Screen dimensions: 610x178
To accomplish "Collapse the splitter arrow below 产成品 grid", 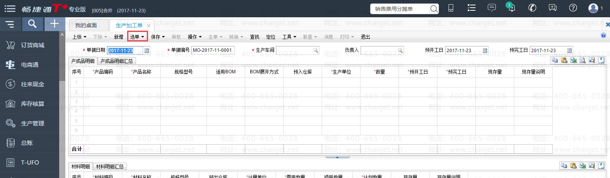I will pyautogui.click(x=337, y=157).
